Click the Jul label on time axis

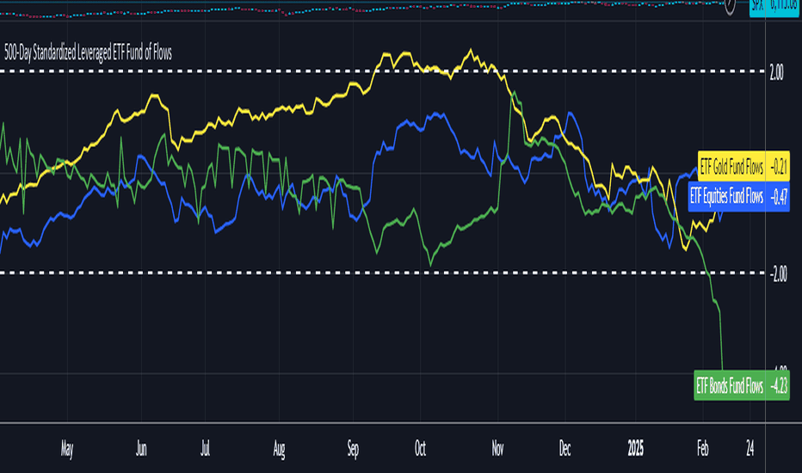pos(205,449)
